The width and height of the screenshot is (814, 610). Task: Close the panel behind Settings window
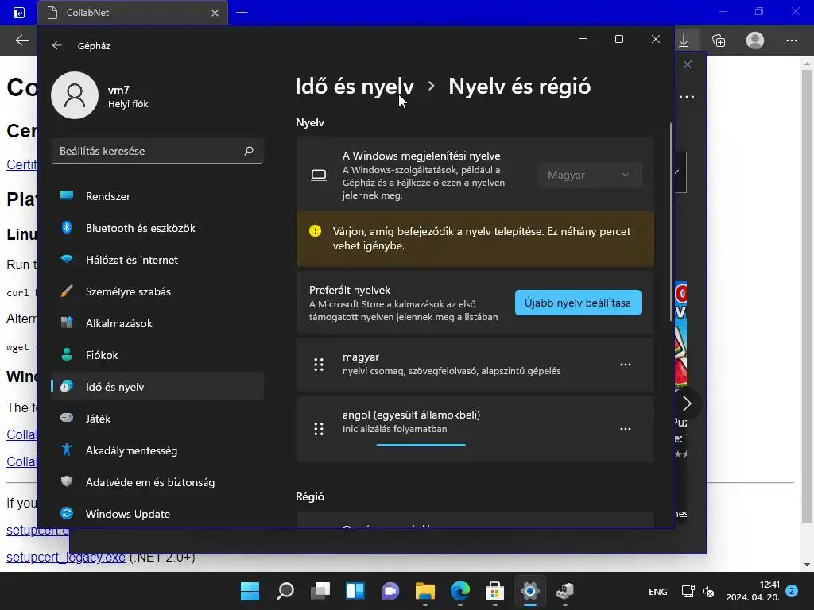[688, 64]
